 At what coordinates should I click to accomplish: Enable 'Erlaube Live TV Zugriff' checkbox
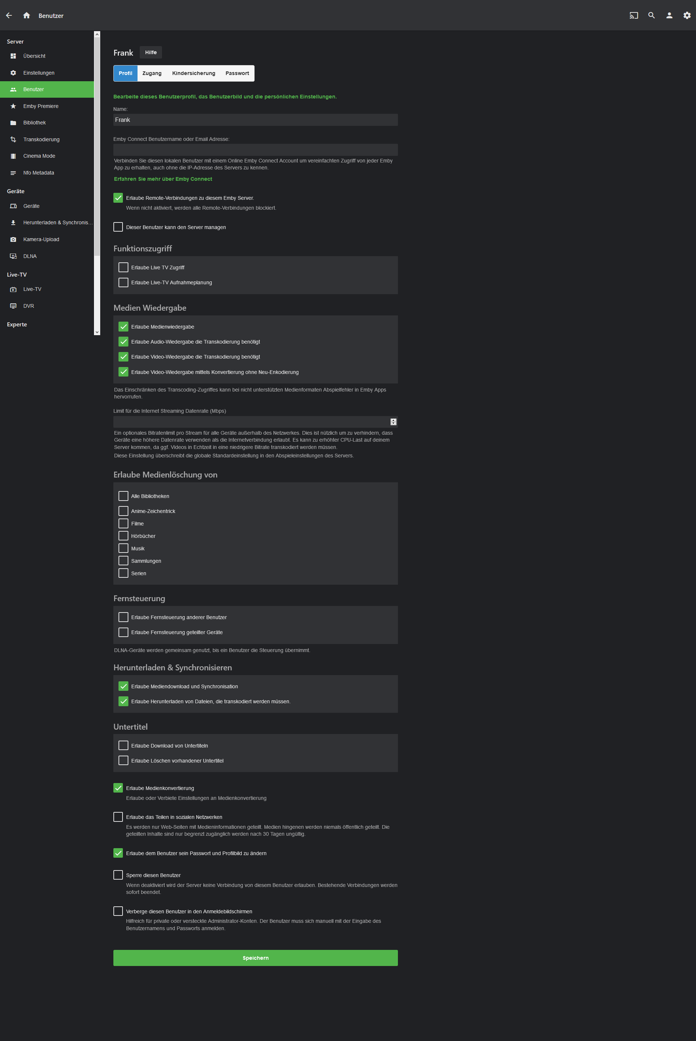click(123, 267)
